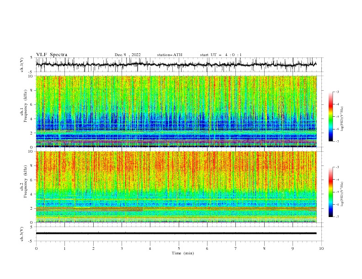Click time axis tick label "8"
The width and height of the screenshot is (362, 279).
click(264, 248)
